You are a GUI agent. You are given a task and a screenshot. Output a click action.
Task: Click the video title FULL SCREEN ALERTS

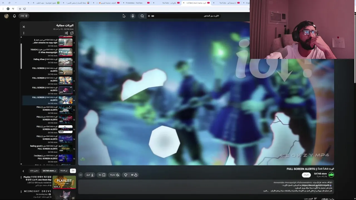point(310,169)
